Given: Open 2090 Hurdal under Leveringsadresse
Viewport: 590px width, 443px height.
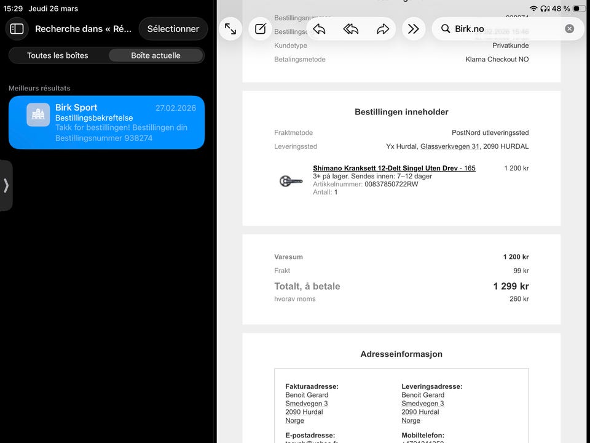Looking at the screenshot, I should tap(420, 412).
